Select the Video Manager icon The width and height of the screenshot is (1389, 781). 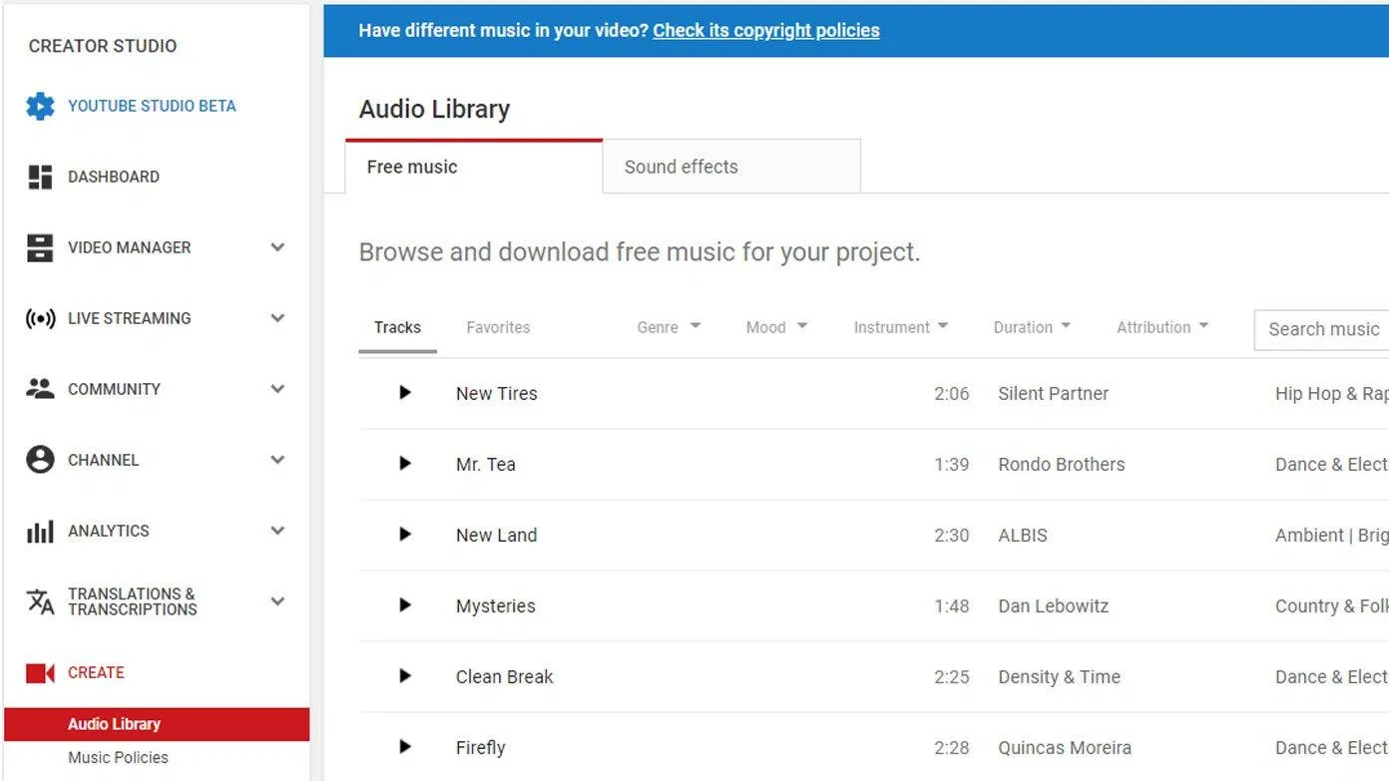(x=40, y=247)
